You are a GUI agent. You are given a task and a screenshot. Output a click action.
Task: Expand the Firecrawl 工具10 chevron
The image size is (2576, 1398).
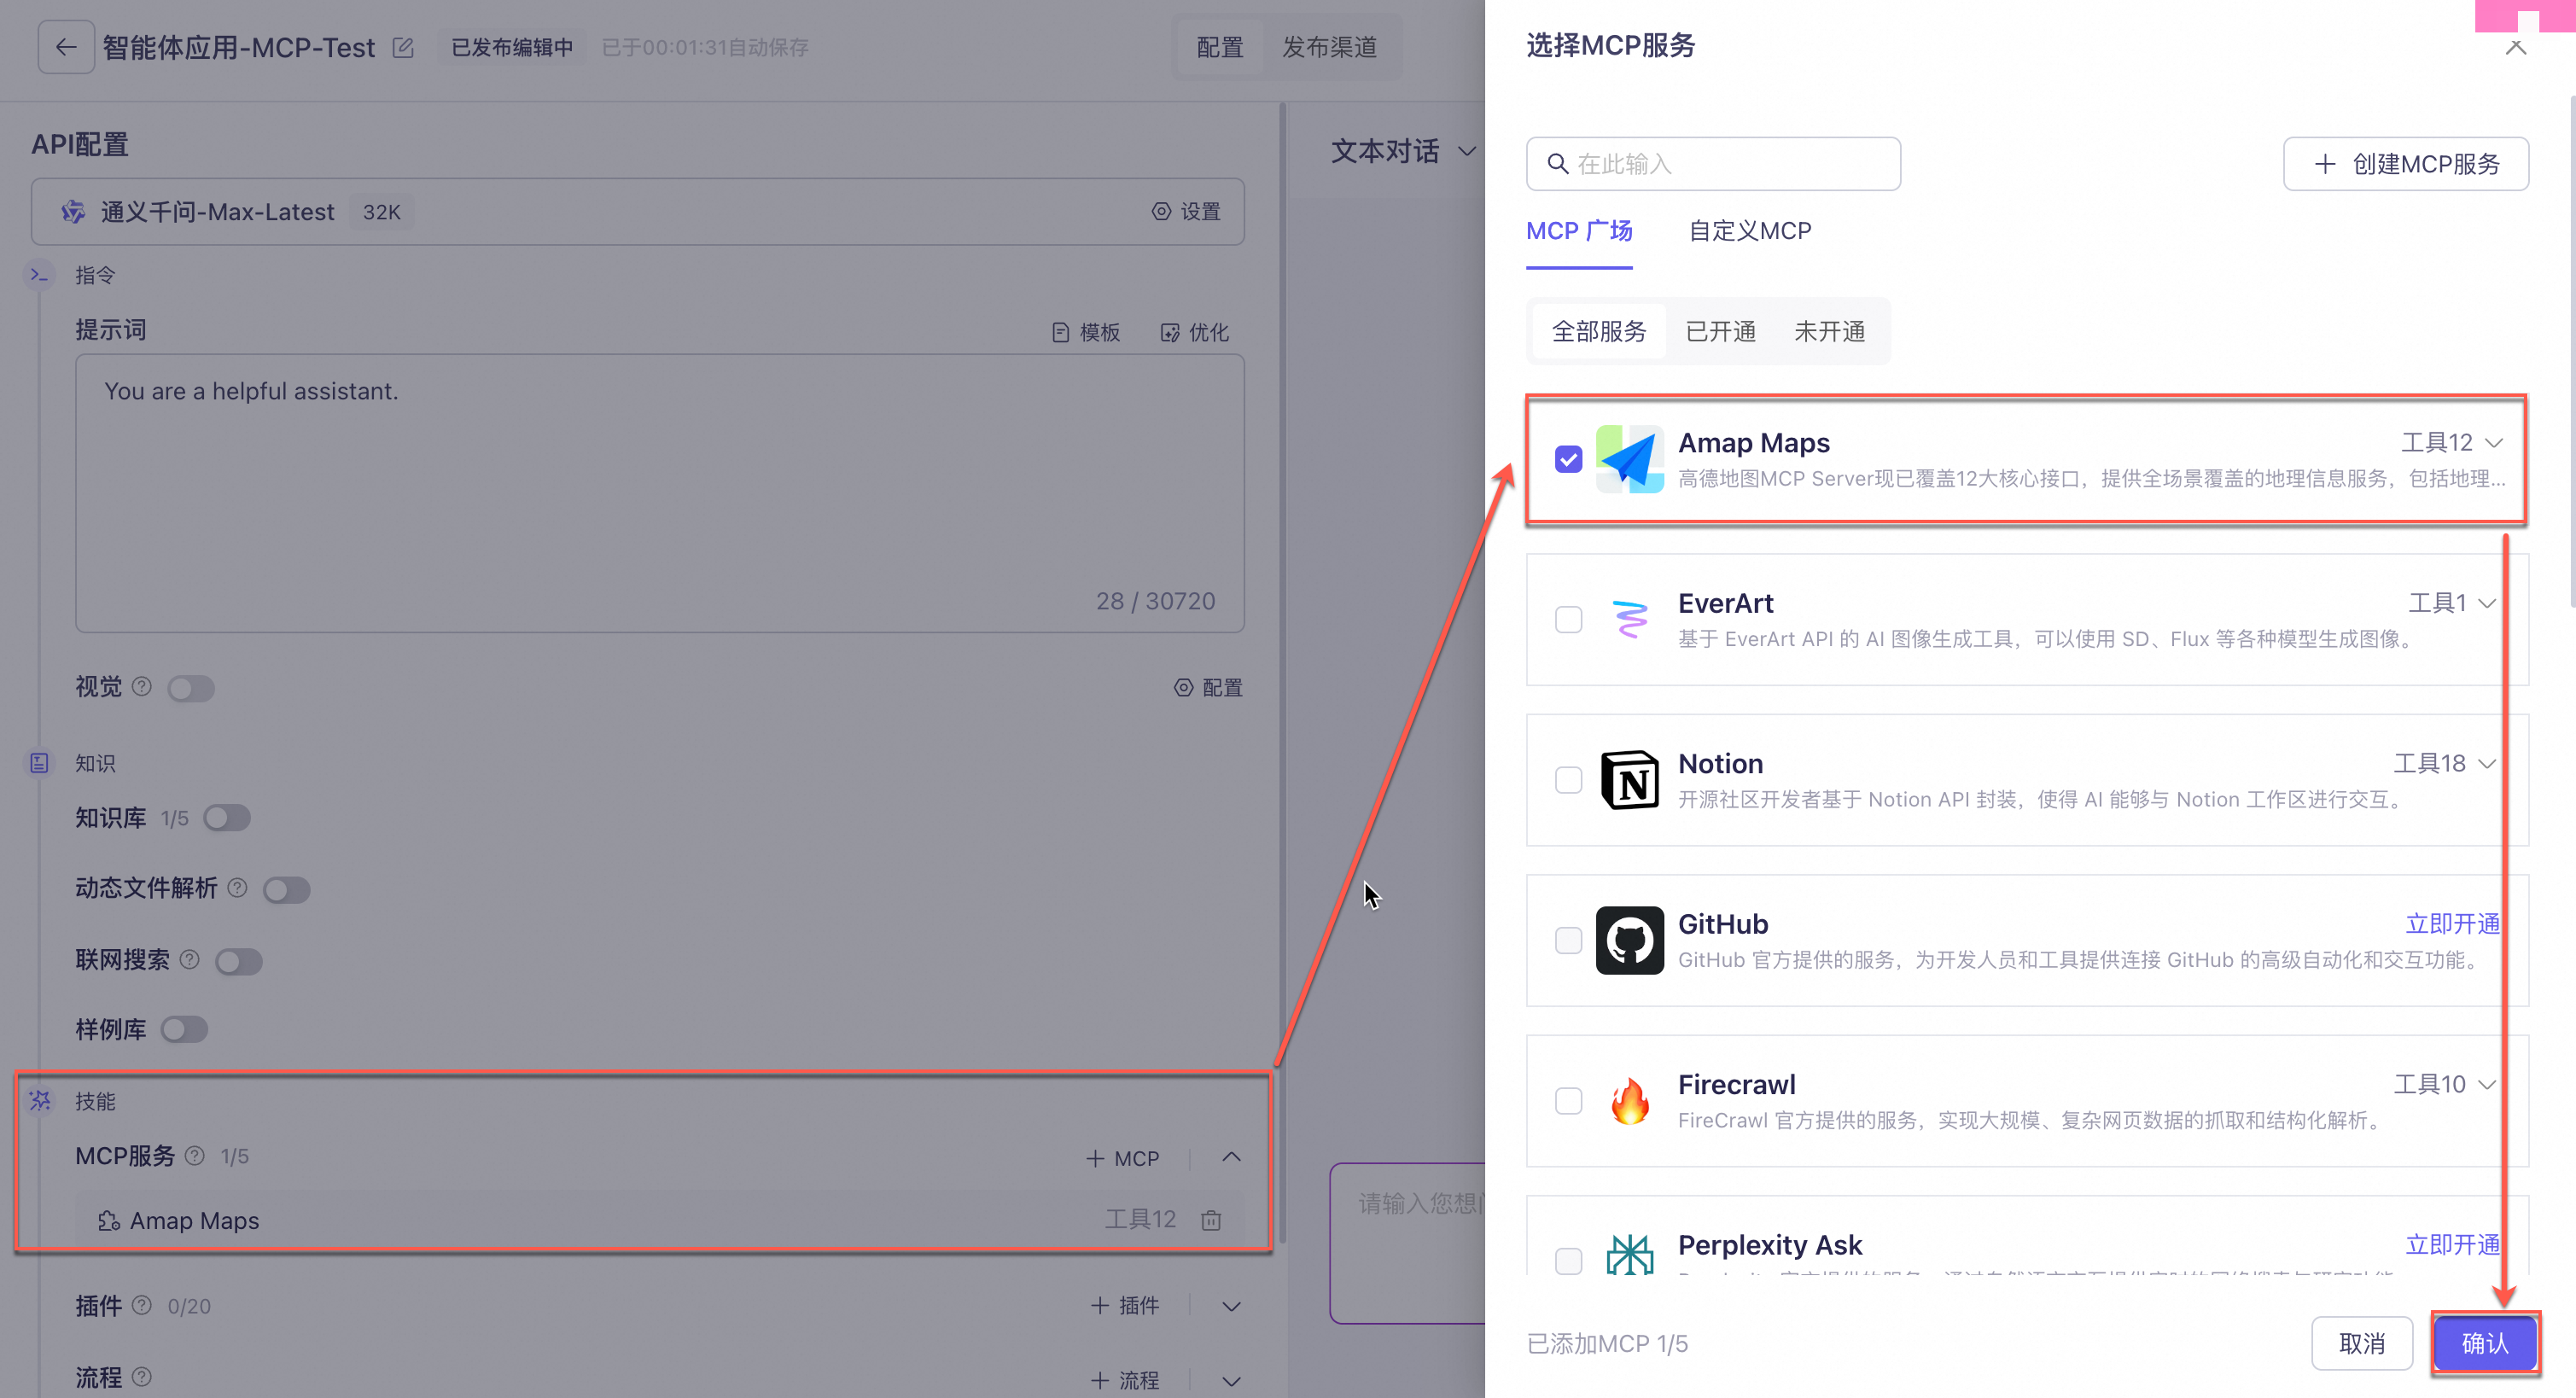2487,1084
